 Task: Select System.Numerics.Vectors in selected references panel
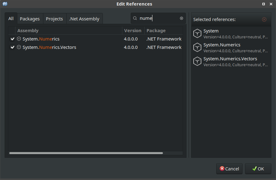point(231,61)
